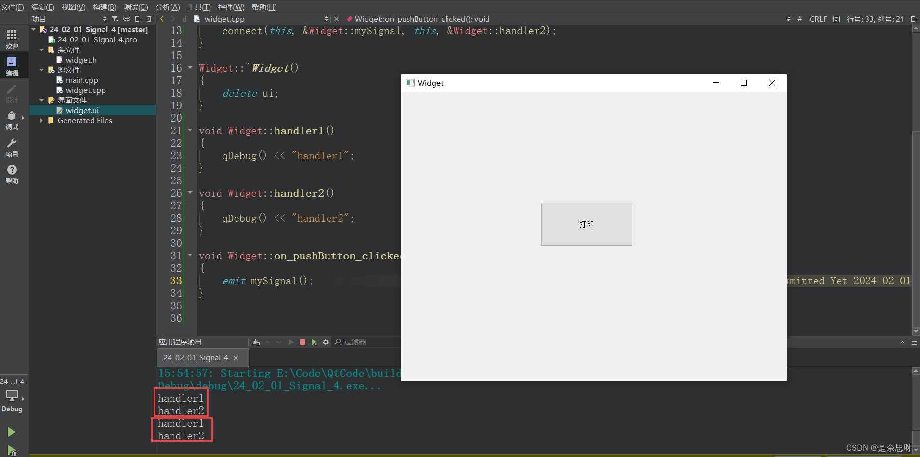
Task: Maximize the output pane
Action: click(x=914, y=343)
